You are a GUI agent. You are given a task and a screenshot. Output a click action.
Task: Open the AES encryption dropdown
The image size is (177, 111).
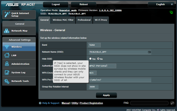(93, 73)
